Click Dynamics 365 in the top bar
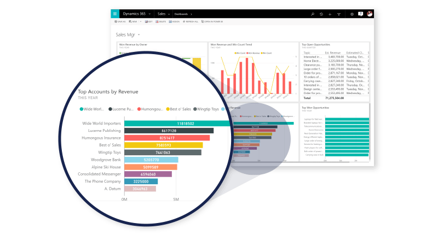Screen dimensions: 438x246 click(134, 14)
